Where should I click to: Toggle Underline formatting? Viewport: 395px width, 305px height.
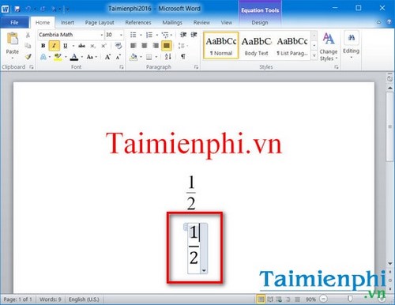click(66, 46)
